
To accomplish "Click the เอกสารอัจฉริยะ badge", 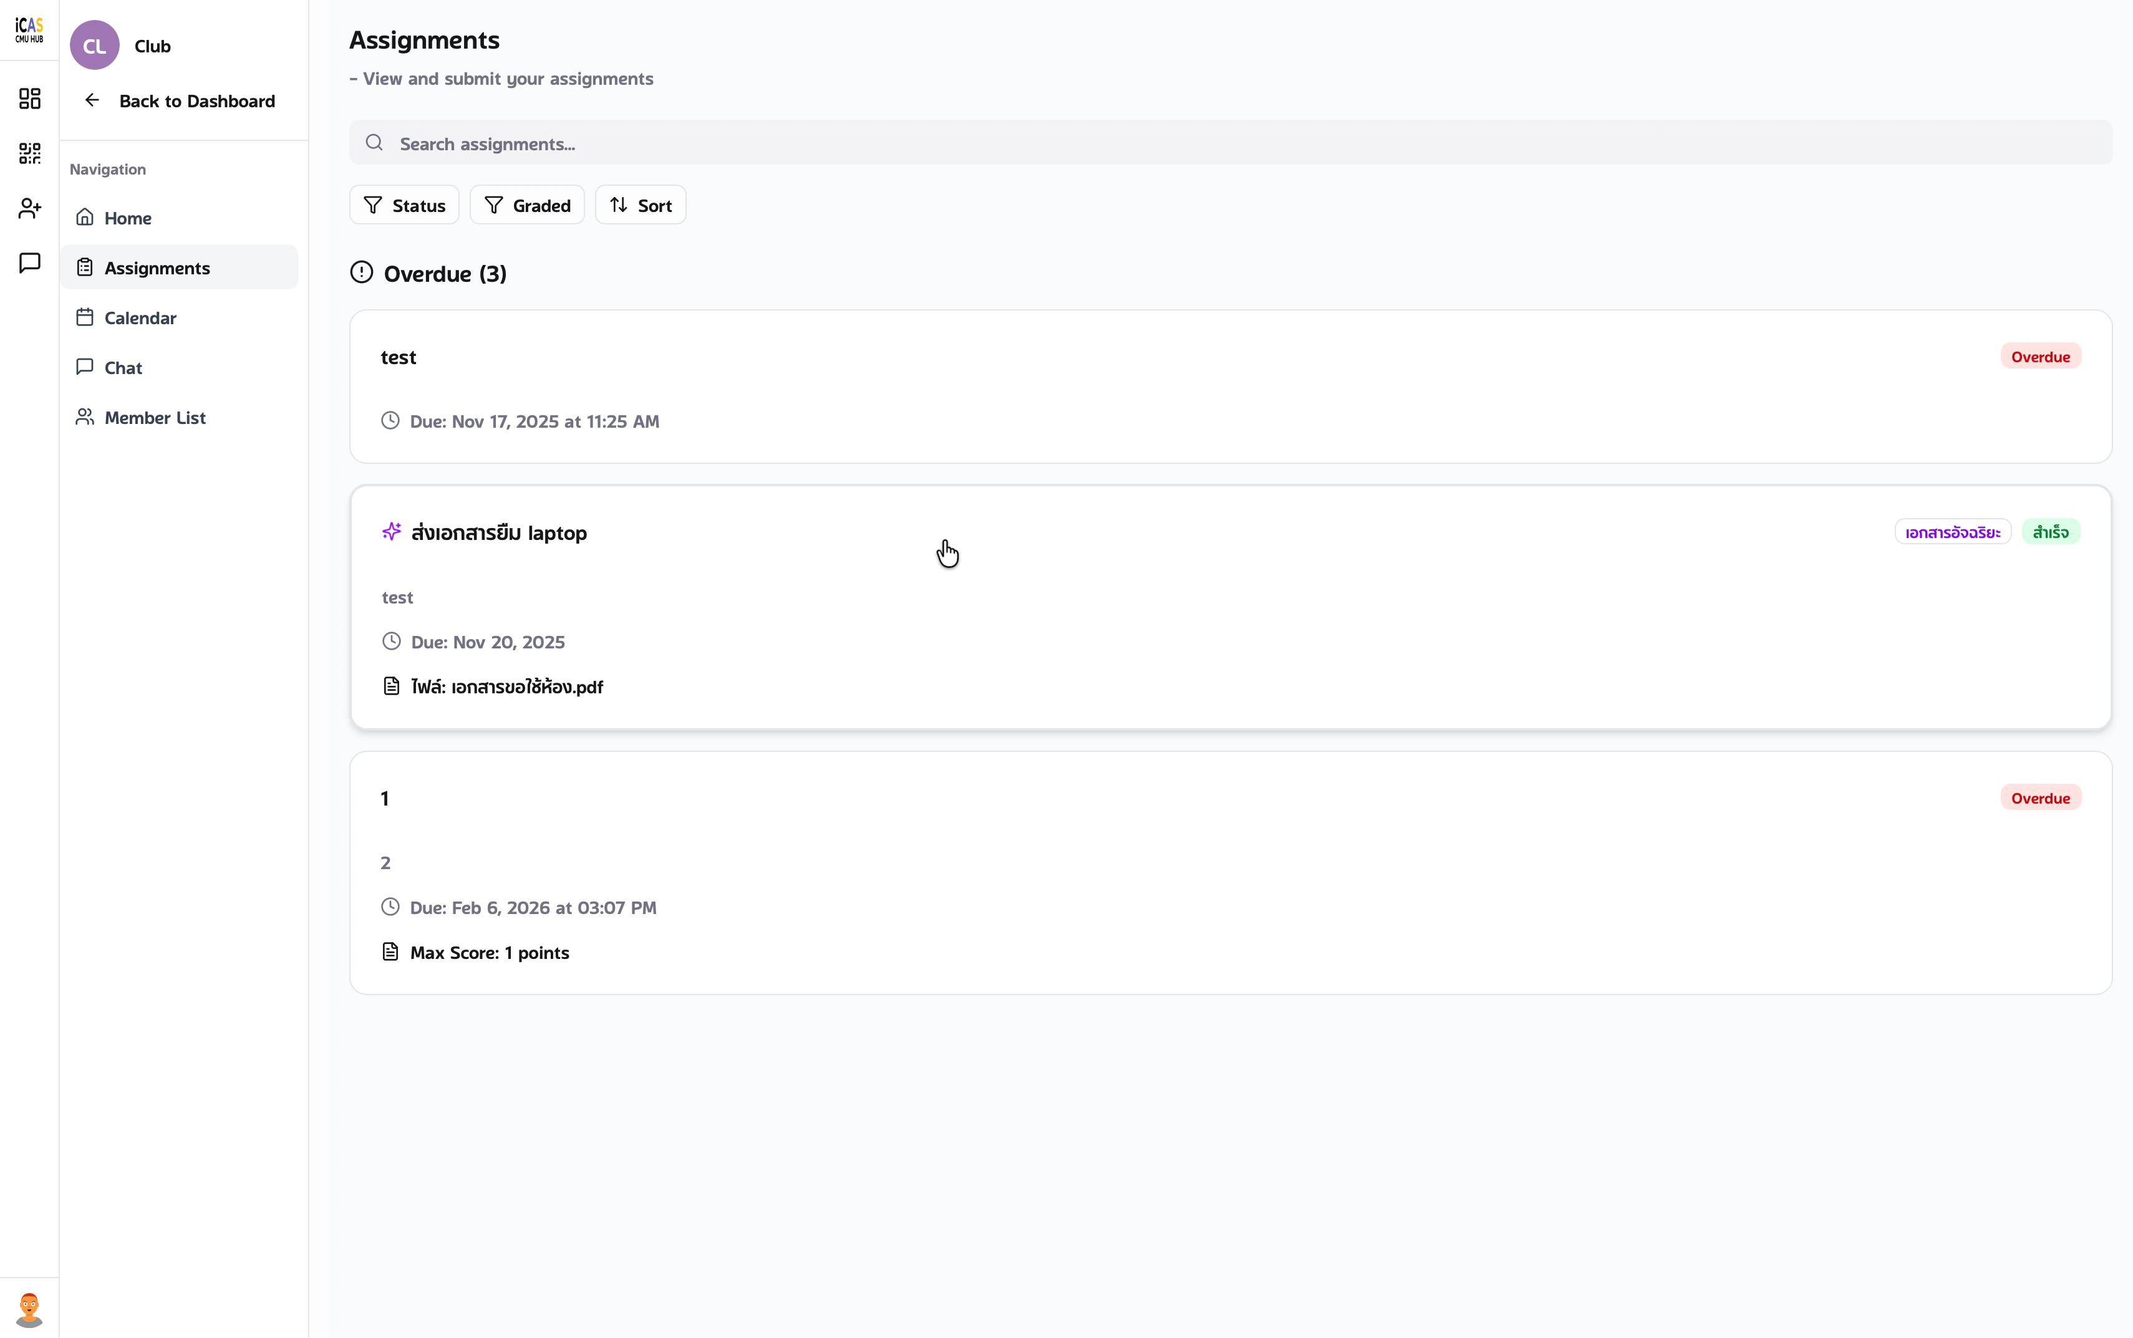I will pyautogui.click(x=1953, y=532).
